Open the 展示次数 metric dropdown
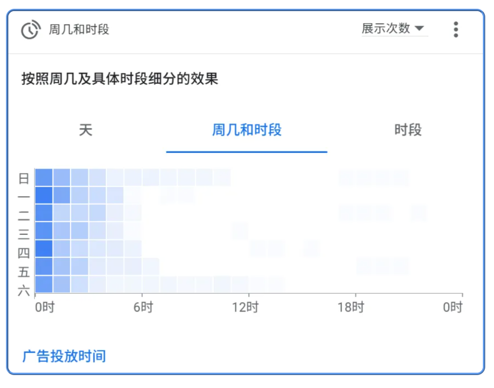The image size is (494, 388). coord(394,28)
